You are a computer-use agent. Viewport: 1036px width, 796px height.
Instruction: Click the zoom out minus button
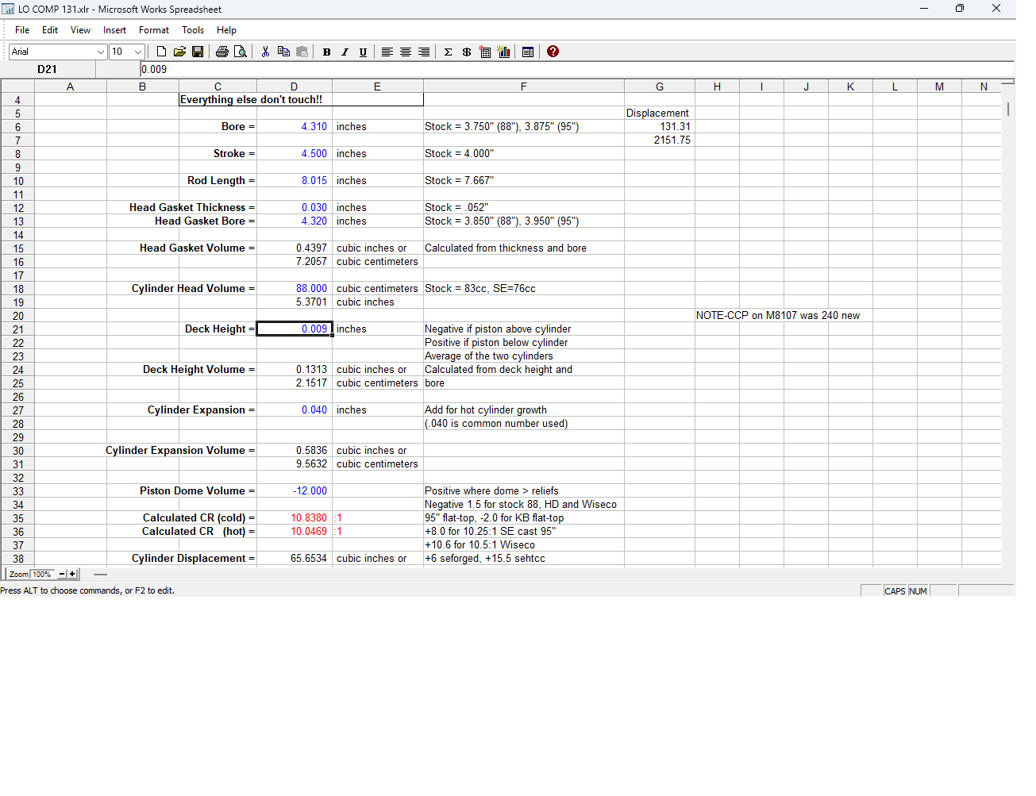(62, 574)
